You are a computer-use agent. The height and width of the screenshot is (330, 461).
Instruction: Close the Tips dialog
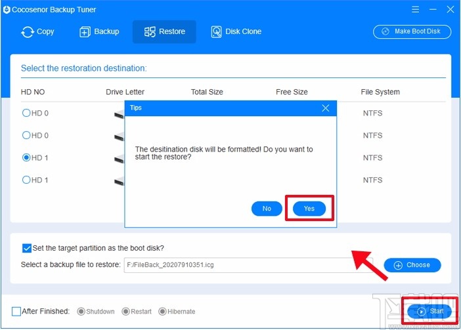(326, 108)
